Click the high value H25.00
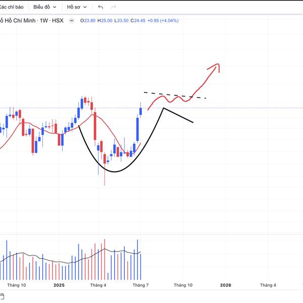 [105, 21]
